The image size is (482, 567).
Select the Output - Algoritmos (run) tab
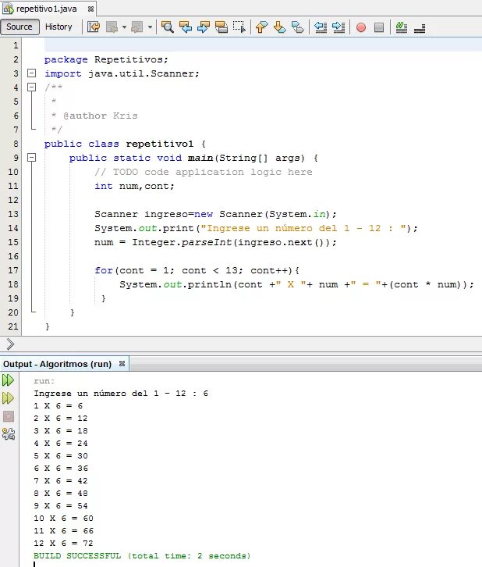57,364
